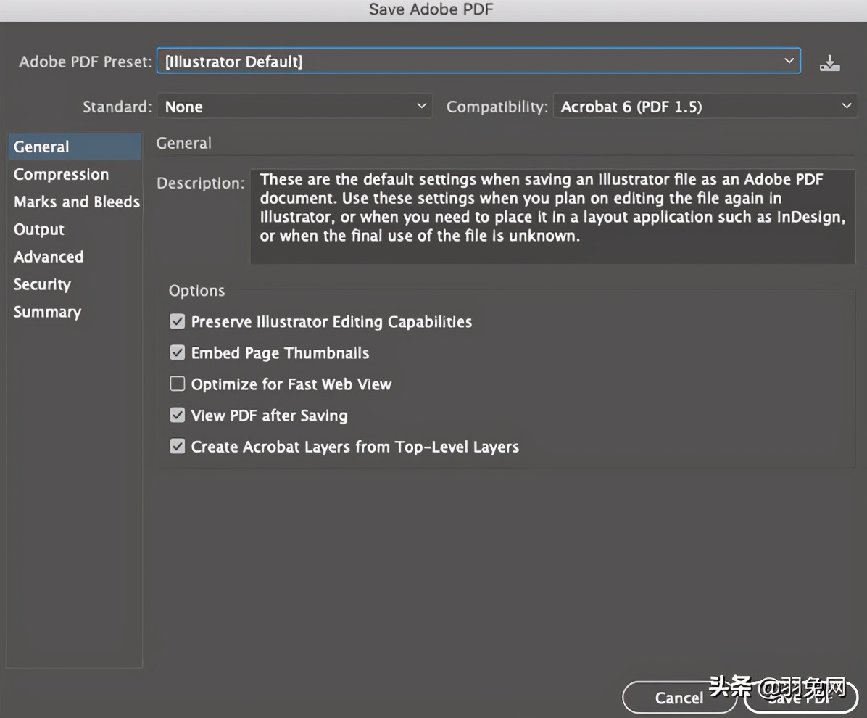This screenshot has width=867, height=718.
Task: Save the current PDF preset icon
Action: (x=829, y=63)
